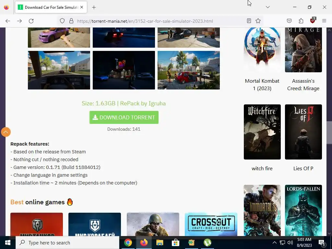The image size is (332, 249).
Task: Click the 'Downloads: 141' text
Action: pos(124,129)
